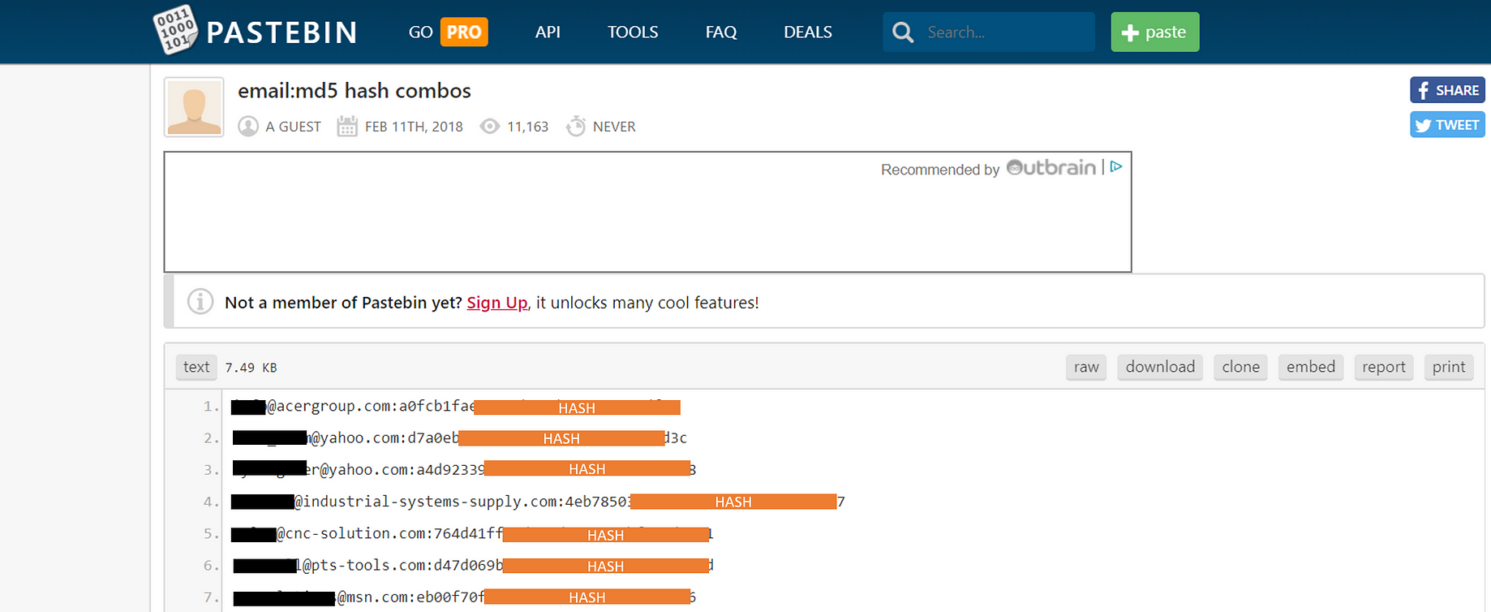The height and width of the screenshot is (612, 1491).
Task: Clone this paste
Action: tap(1240, 367)
